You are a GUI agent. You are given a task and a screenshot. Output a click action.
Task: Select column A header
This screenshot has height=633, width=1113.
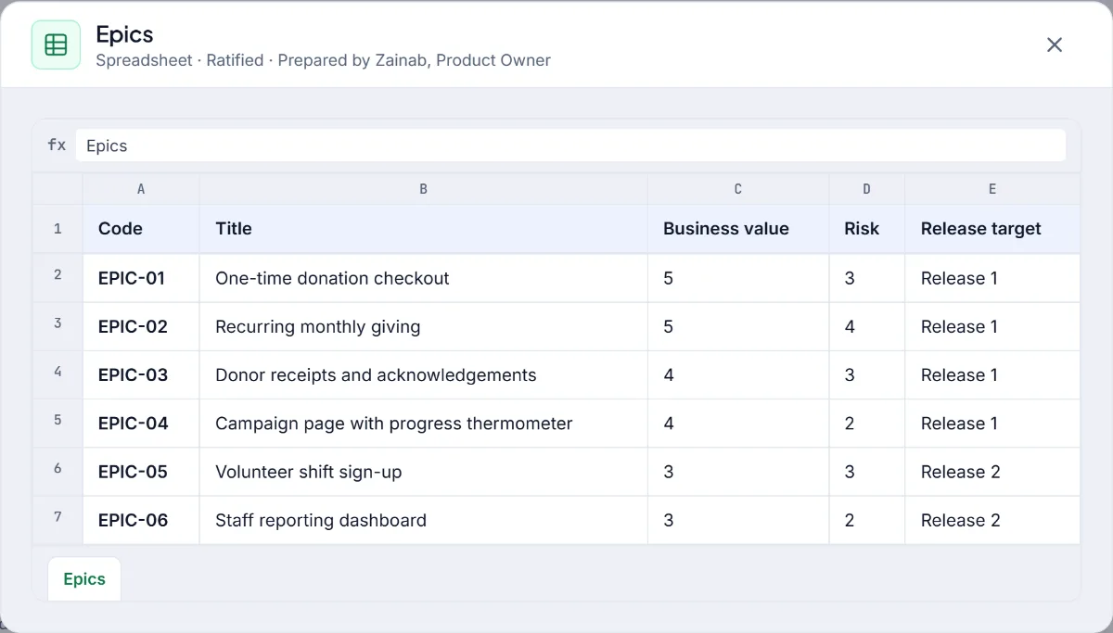pos(141,189)
